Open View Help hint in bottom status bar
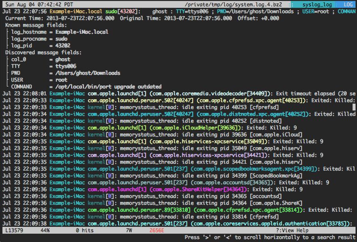The height and width of the screenshot is (242, 357). pyautogui.click(x=292, y=230)
